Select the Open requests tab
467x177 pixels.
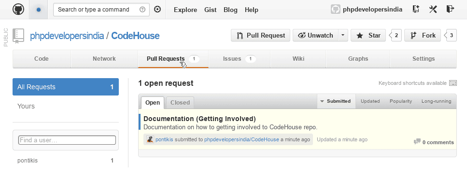[x=153, y=103]
